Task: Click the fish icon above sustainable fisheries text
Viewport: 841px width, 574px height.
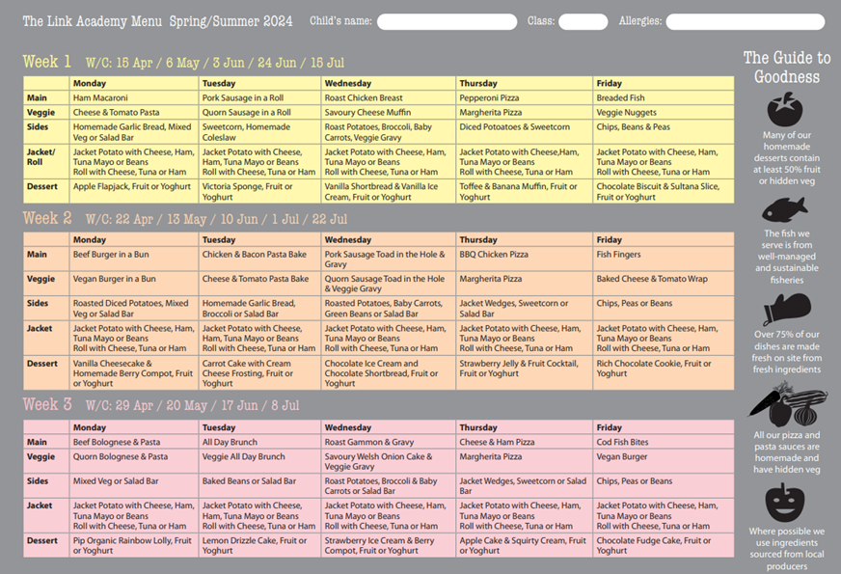Action: click(x=785, y=209)
